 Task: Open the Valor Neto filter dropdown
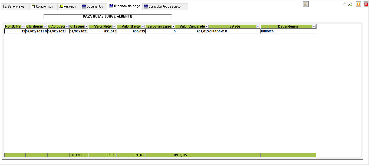point(114,26)
